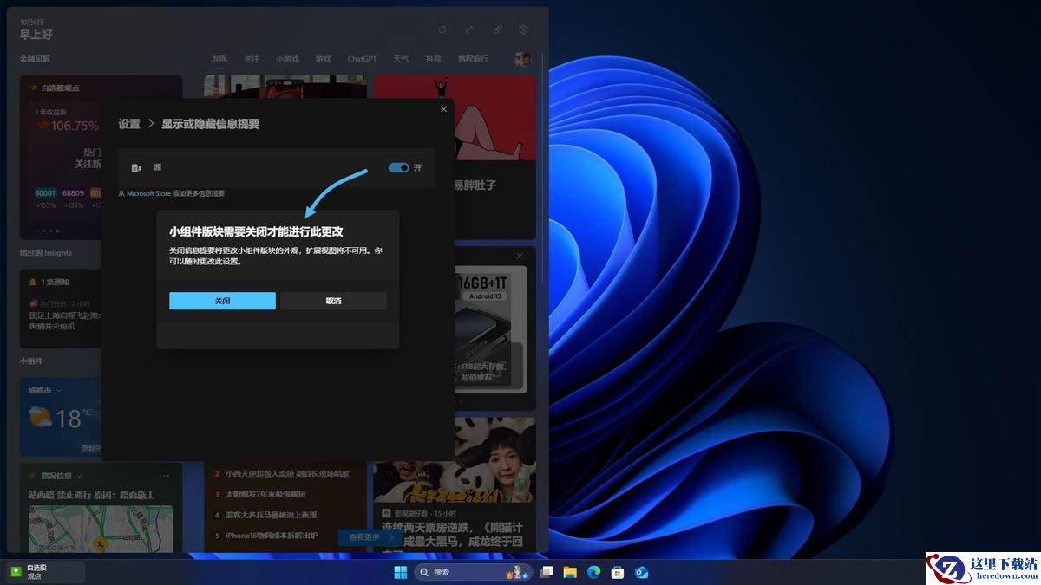Click the 1条通知 bell icon
This screenshot has height=585, width=1041.
pos(33,282)
